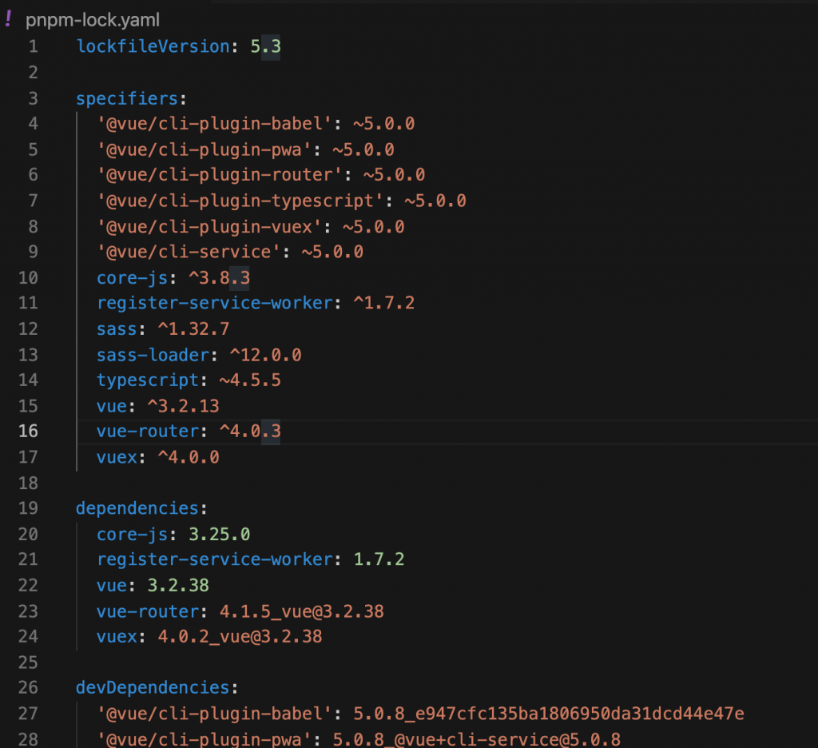
Task: Click the YAML file type icon
Action: coord(8,19)
